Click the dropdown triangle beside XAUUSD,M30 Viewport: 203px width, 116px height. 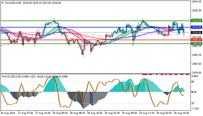click(2, 3)
